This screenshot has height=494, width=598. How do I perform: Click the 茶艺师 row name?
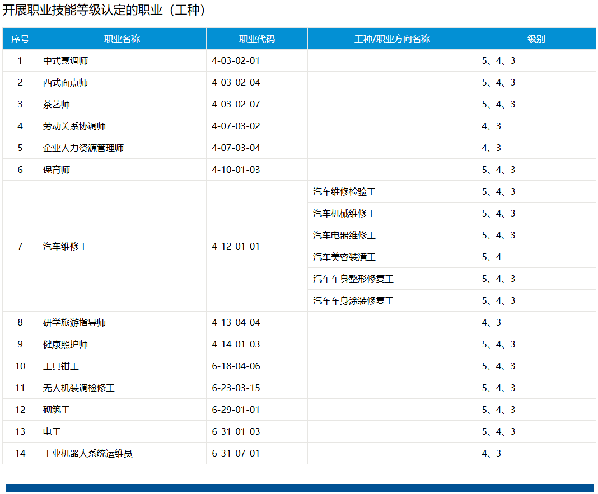(57, 105)
